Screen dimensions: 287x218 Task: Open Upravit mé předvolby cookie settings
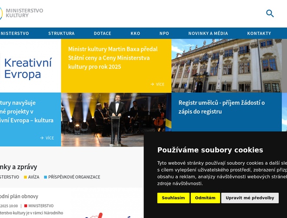[250, 198]
